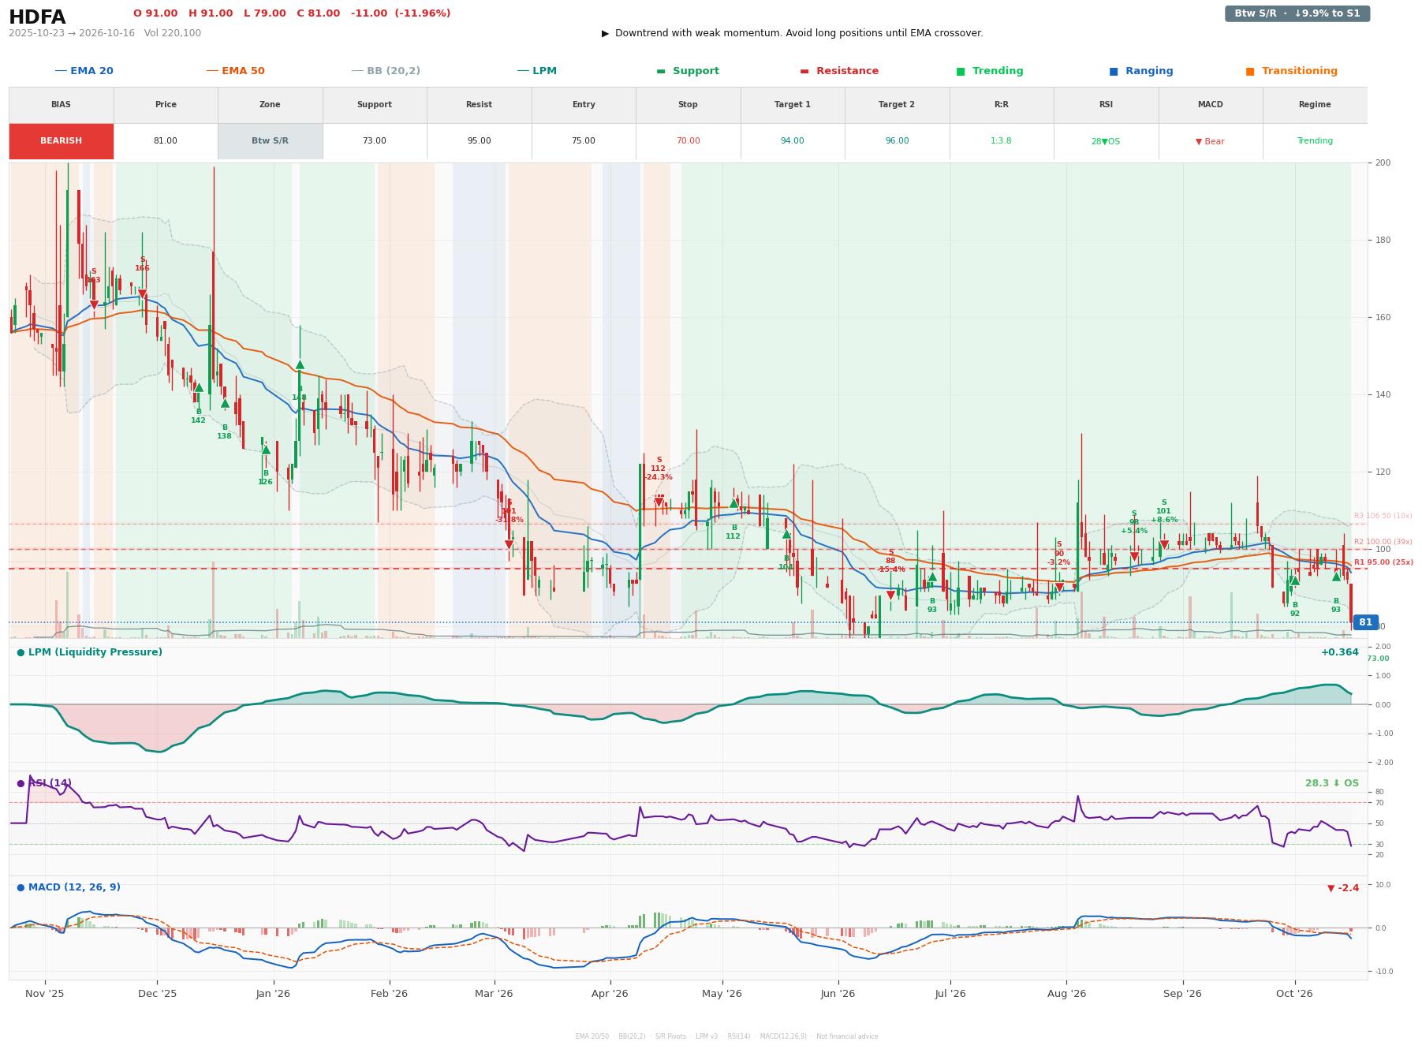The image size is (1422, 1049).
Task: Click the LPM value +0.364
Action: point(1340,652)
